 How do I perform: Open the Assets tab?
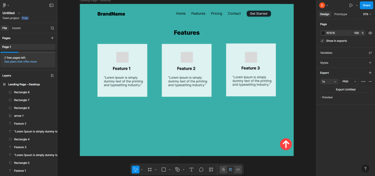[16, 28]
